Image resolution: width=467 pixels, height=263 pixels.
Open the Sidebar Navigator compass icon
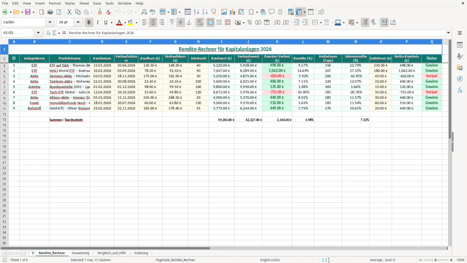[460, 79]
